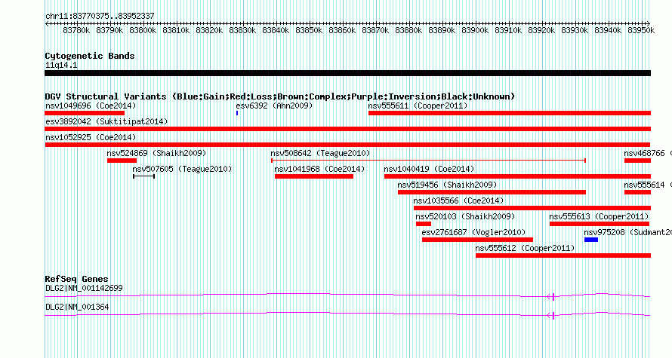Click the chr11:83770375..83952337 coordinate label
This screenshot has width=672, height=358.
click(x=100, y=16)
